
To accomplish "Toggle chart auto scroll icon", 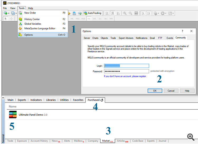I will 143,13.
